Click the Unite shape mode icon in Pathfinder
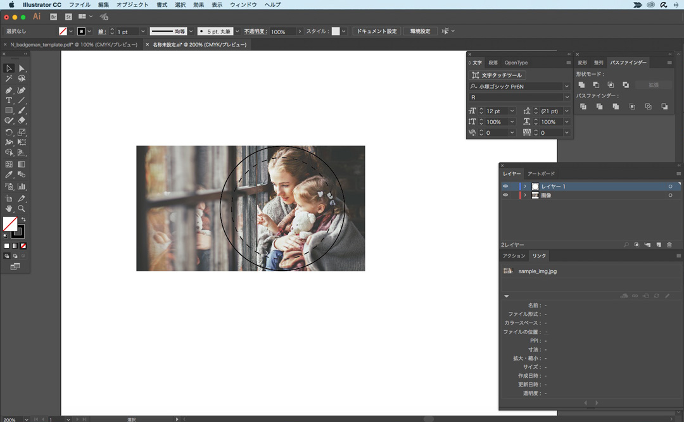Viewport: 684px width, 422px height. pyautogui.click(x=581, y=85)
